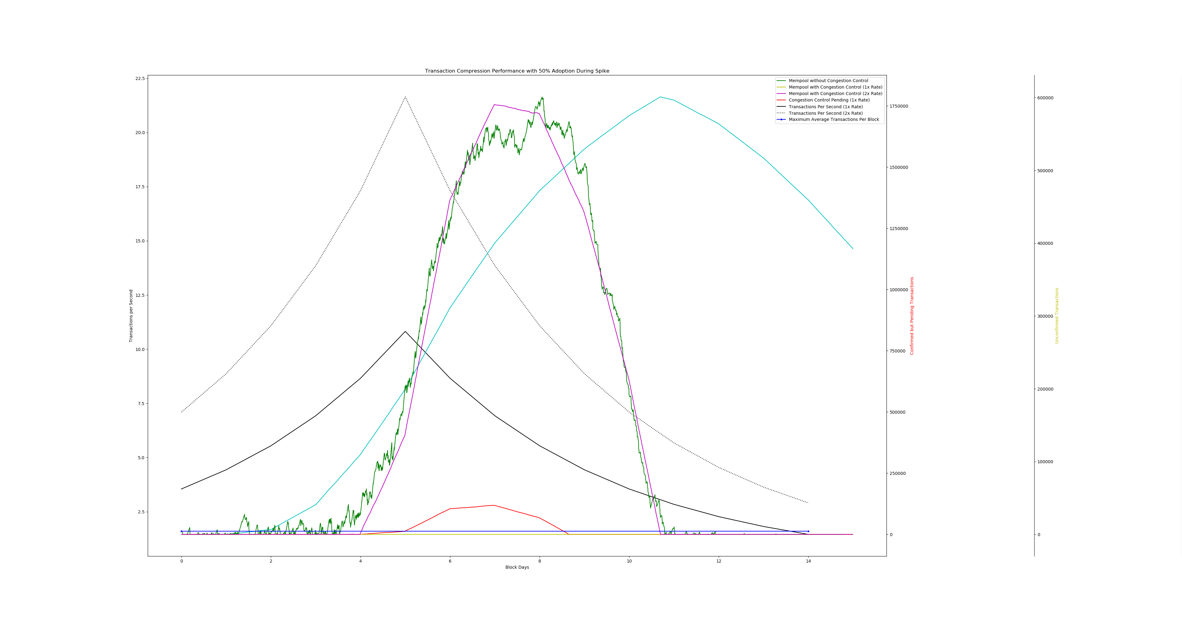1182x625 pixels.
Task: Click 'Transactions per Second' y-axis label
Action: [x=131, y=316]
